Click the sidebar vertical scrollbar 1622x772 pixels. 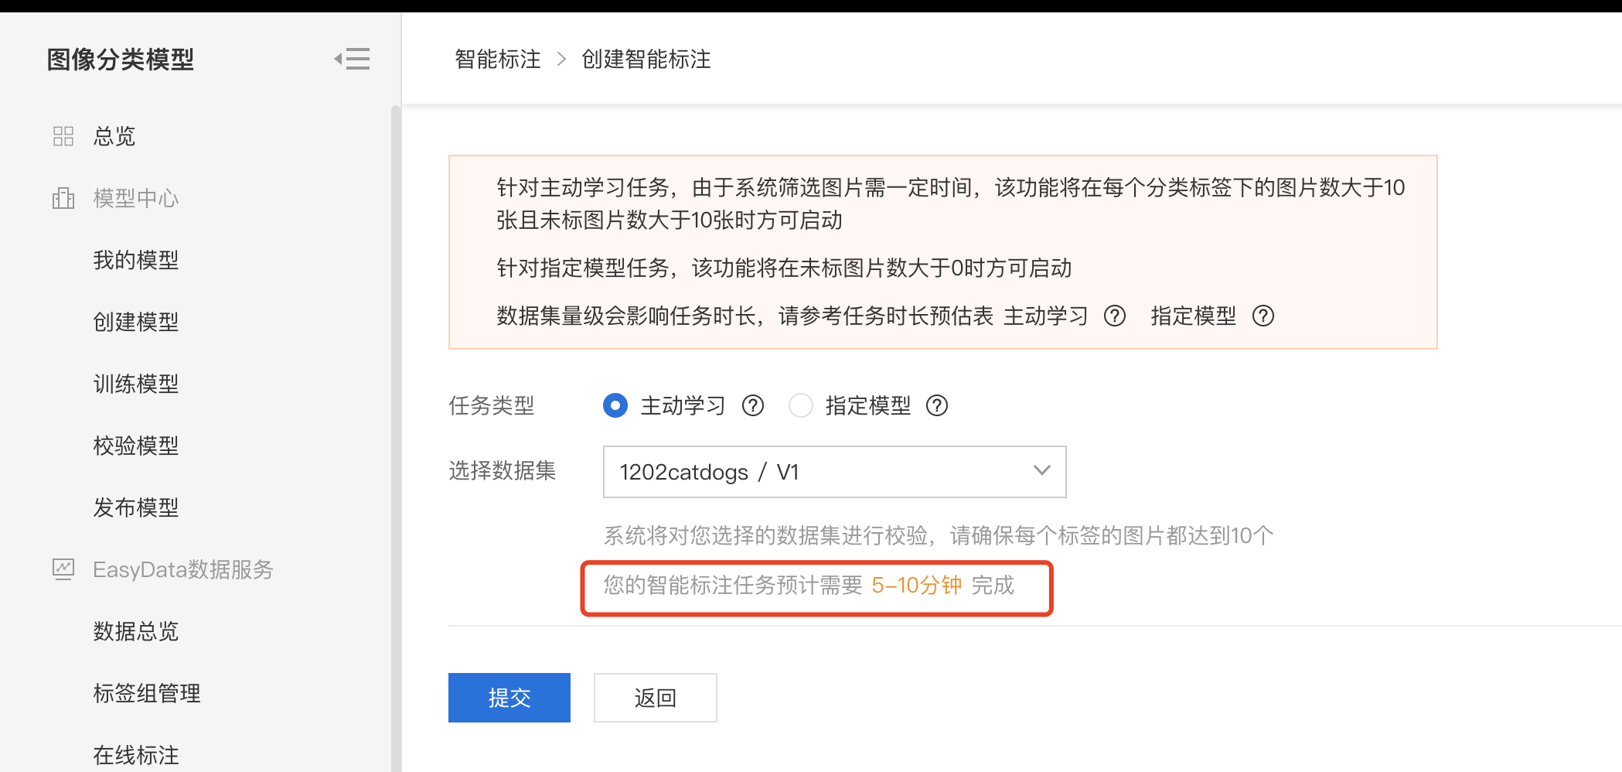tap(396, 438)
